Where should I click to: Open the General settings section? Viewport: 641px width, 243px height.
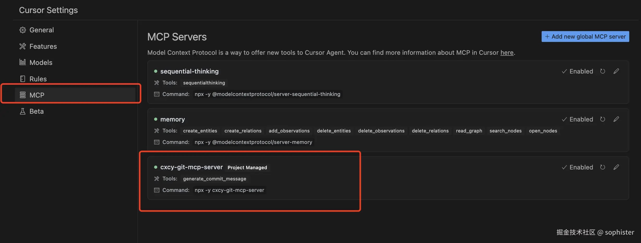[x=75, y=30]
